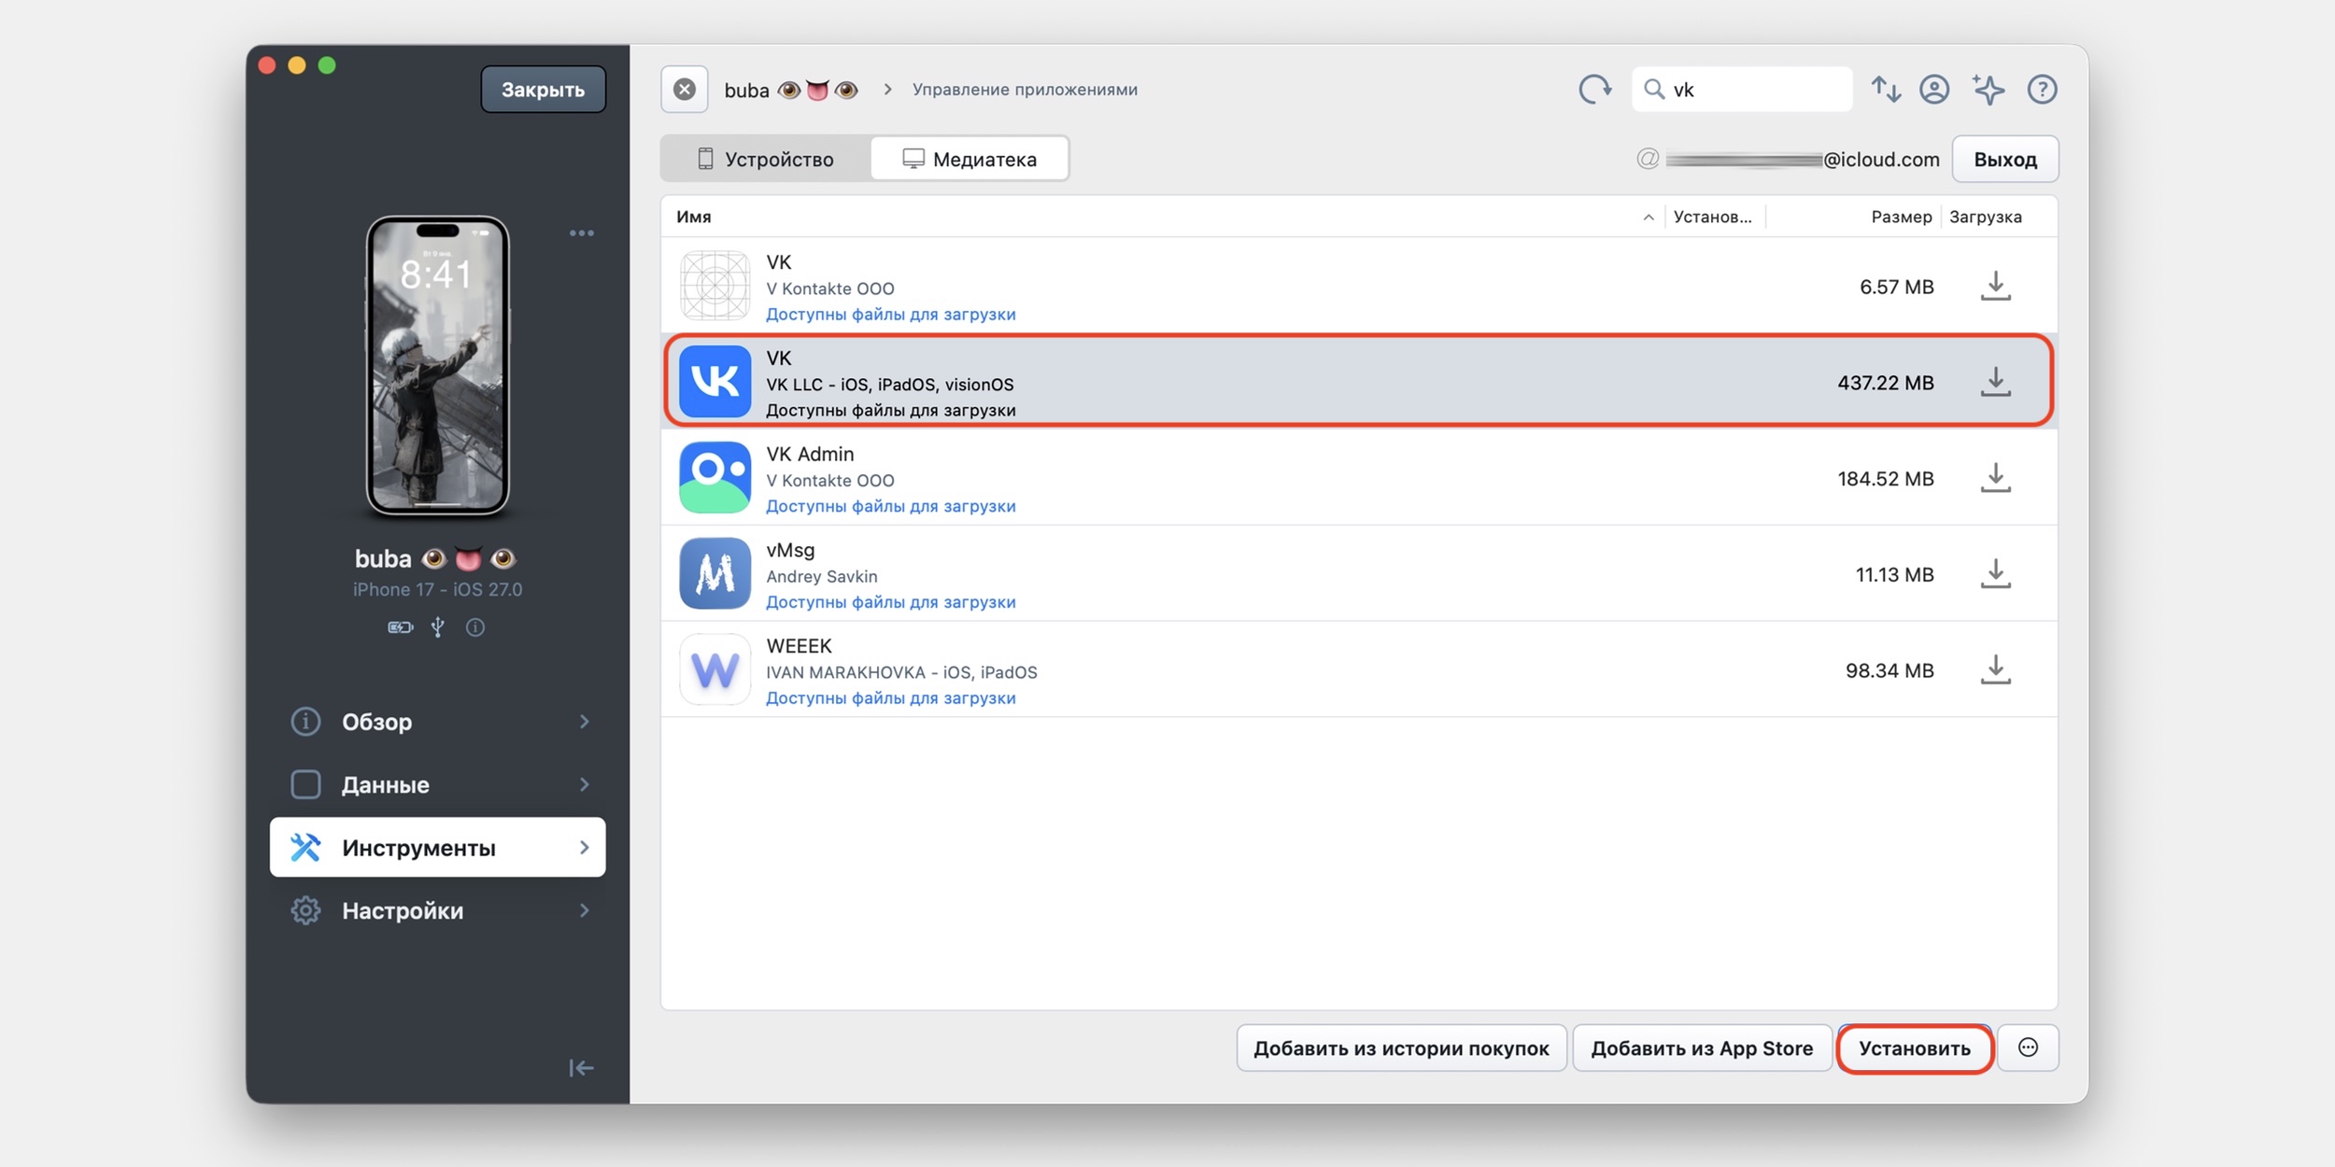Switch to the Медиатека tab
Image resolution: width=2335 pixels, height=1167 pixels.
[969, 159]
